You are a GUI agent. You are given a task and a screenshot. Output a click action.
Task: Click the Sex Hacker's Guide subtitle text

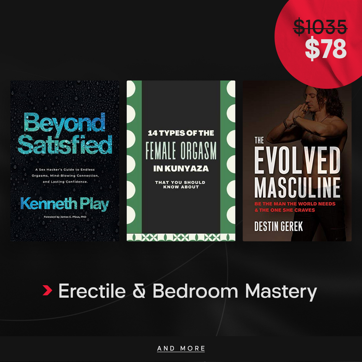(65, 176)
